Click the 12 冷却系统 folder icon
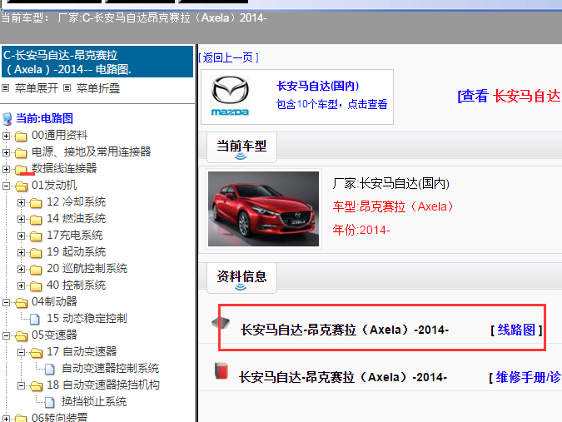This screenshot has height=422, width=562. click(36, 203)
